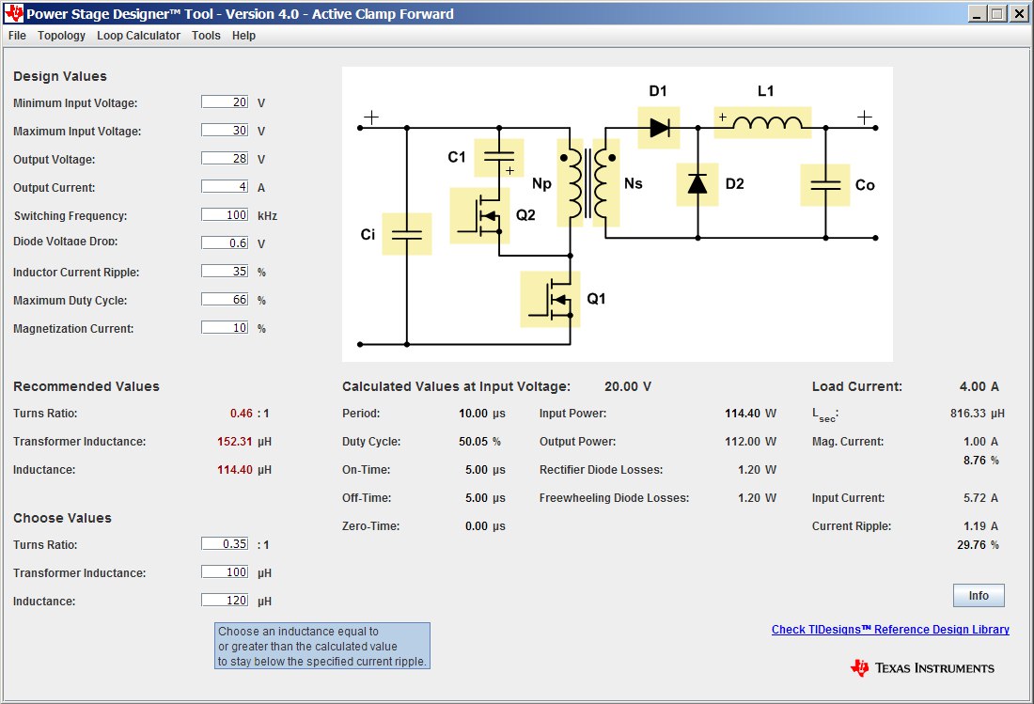Click the D1 rectifier diode symbol

pos(659,128)
